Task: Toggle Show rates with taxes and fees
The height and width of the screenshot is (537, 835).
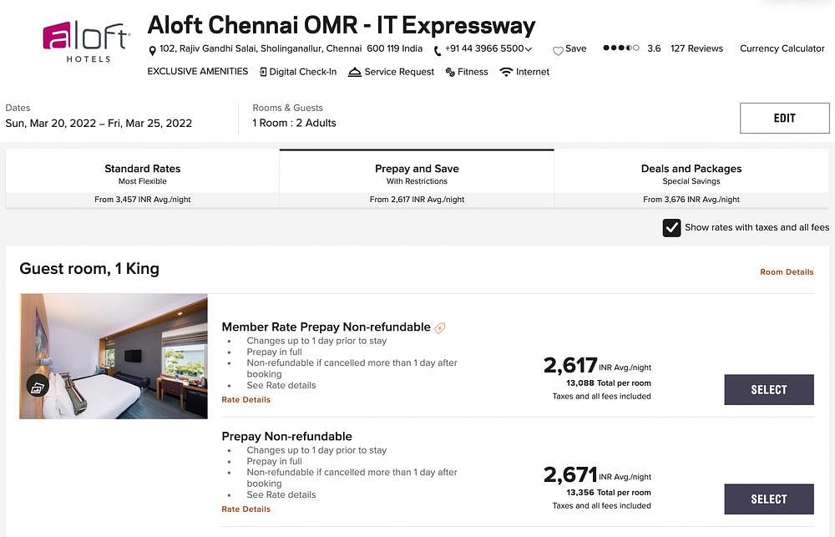Action: click(671, 227)
